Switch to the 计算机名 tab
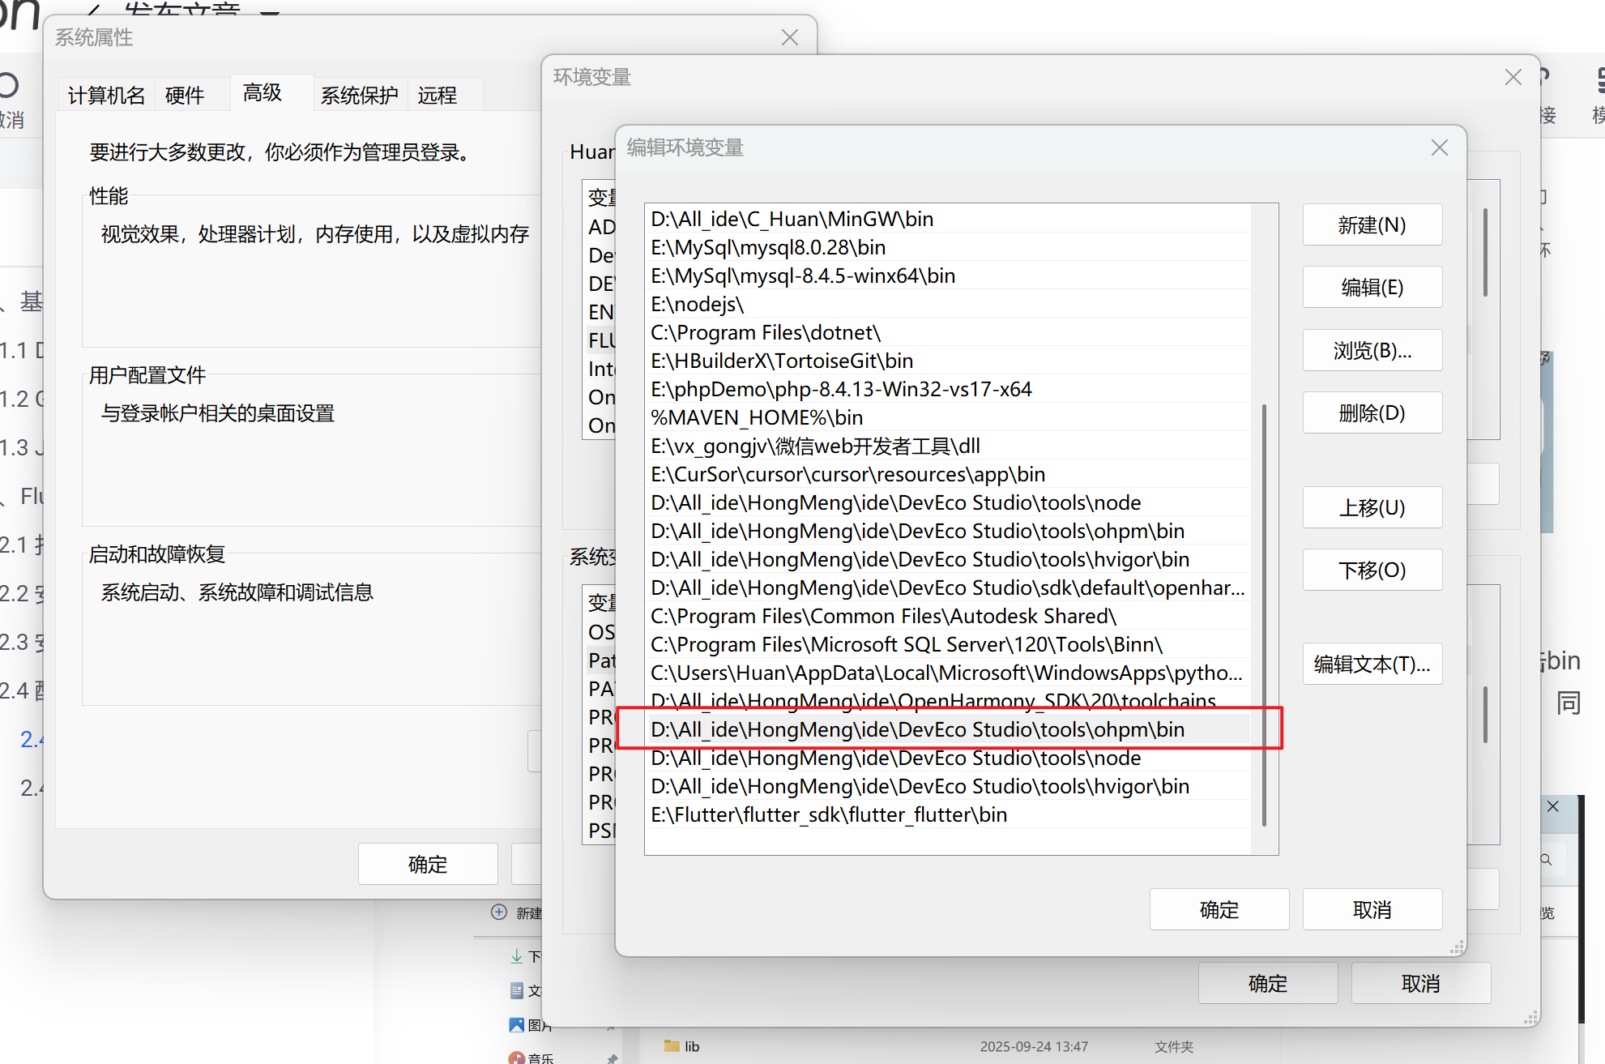Viewport: 1605px width, 1064px height. point(106,96)
